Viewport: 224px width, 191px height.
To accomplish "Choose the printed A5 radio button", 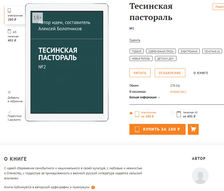I will [173, 113].
